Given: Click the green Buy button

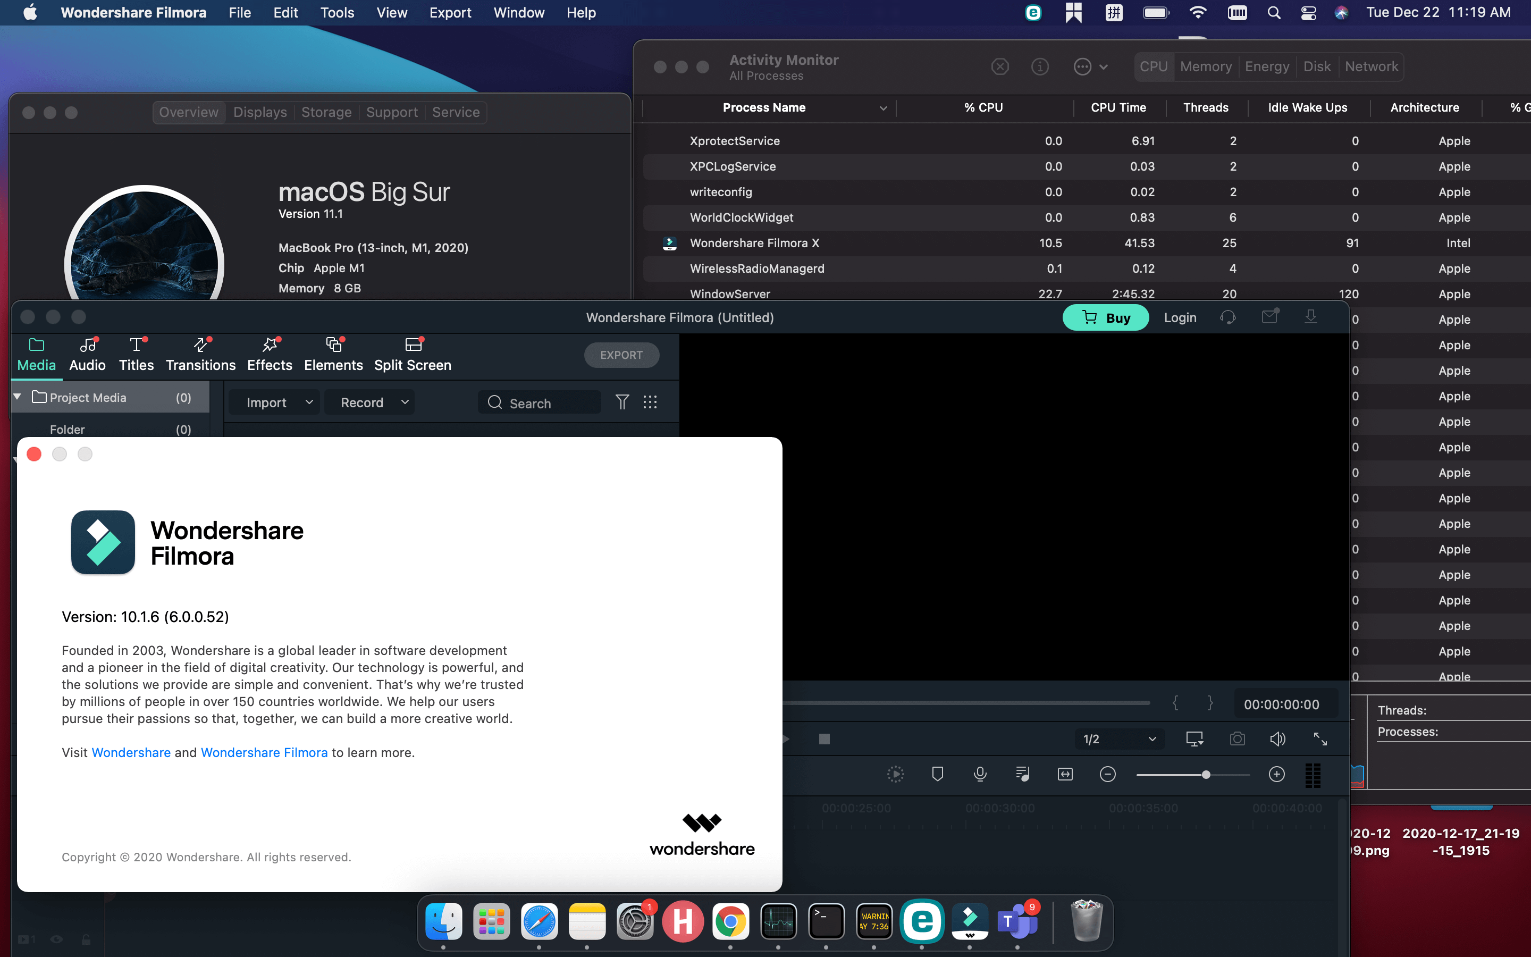Looking at the screenshot, I should (1105, 318).
